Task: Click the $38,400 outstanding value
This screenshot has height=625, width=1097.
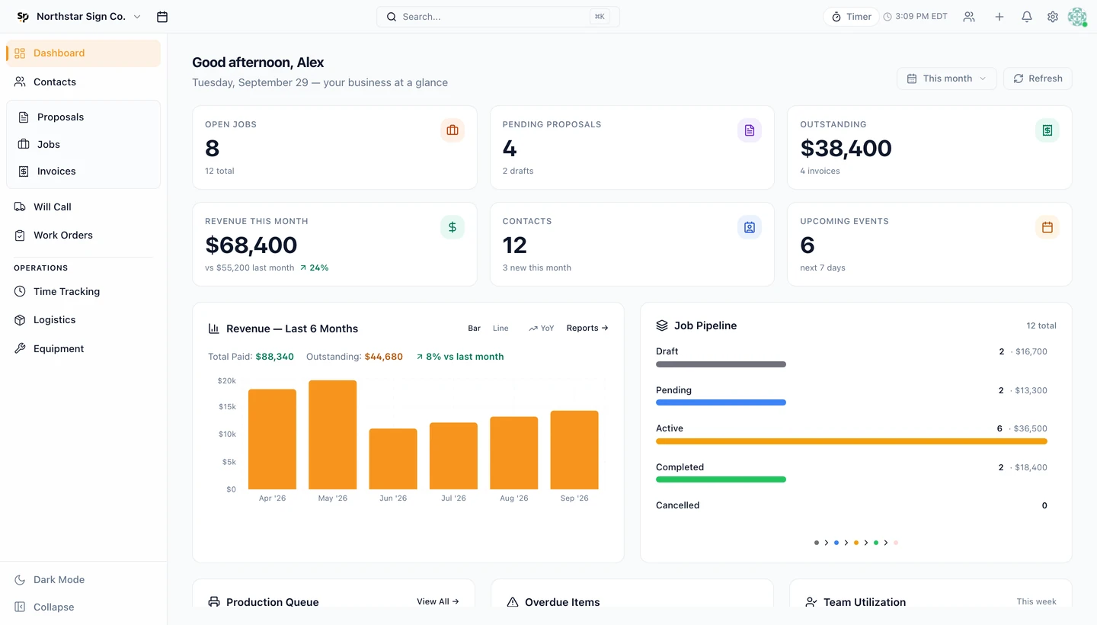Action: (846, 148)
